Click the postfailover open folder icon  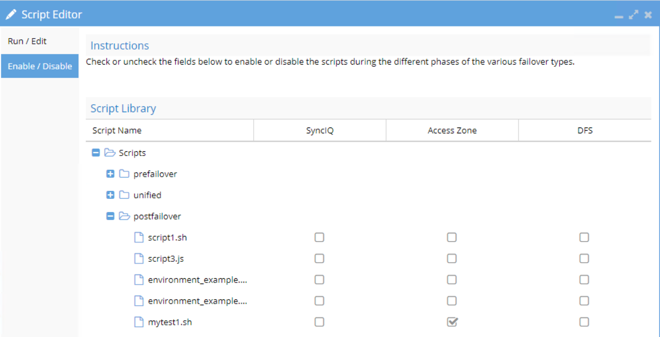point(124,216)
